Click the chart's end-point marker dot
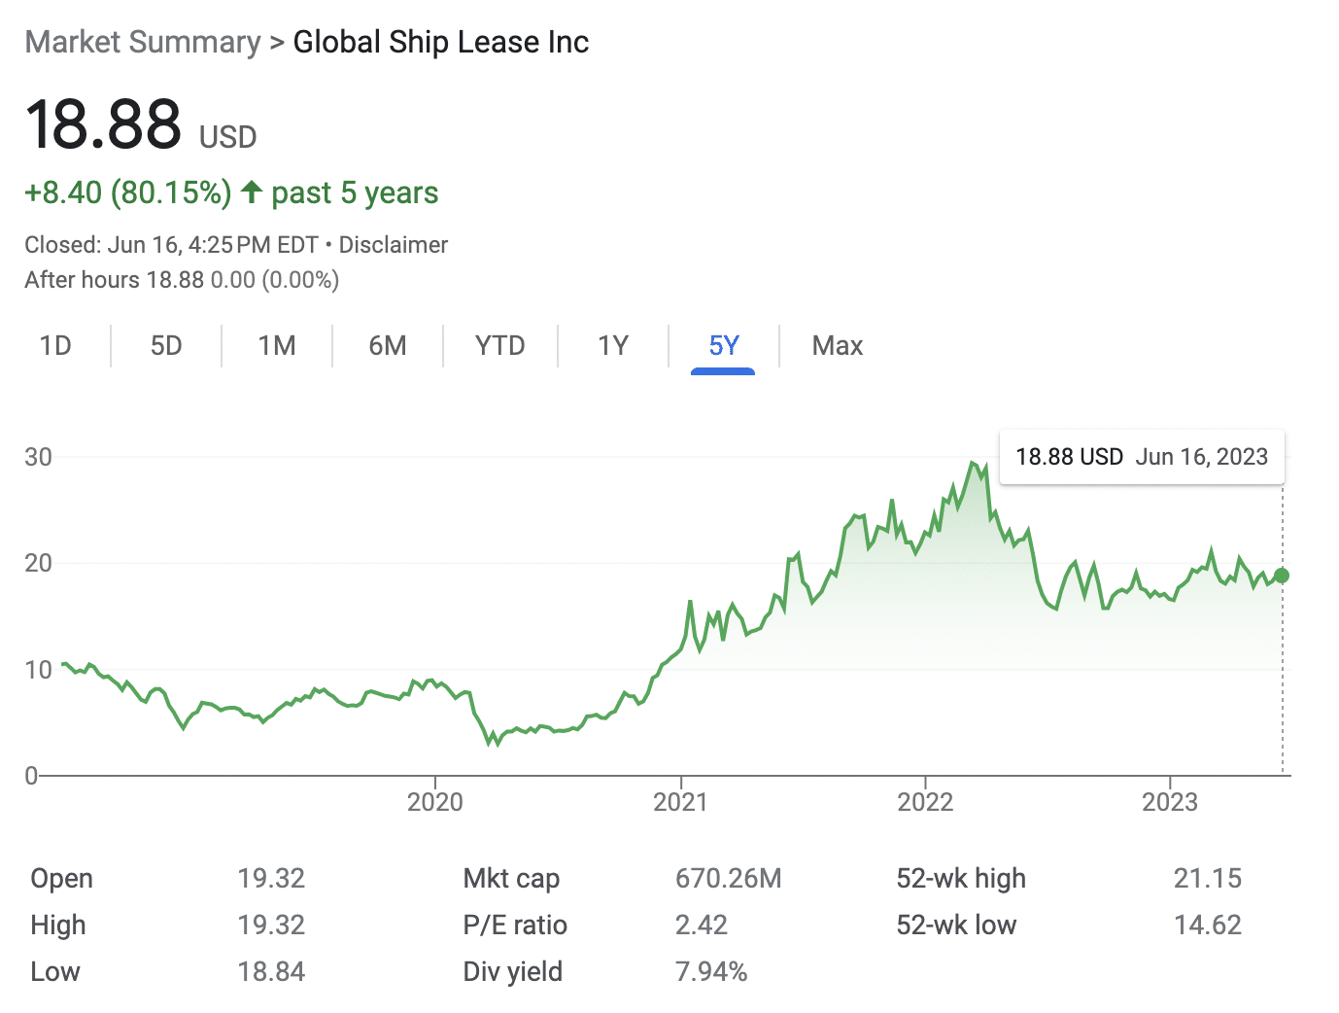The height and width of the screenshot is (1013, 1339). point(1282,576)
